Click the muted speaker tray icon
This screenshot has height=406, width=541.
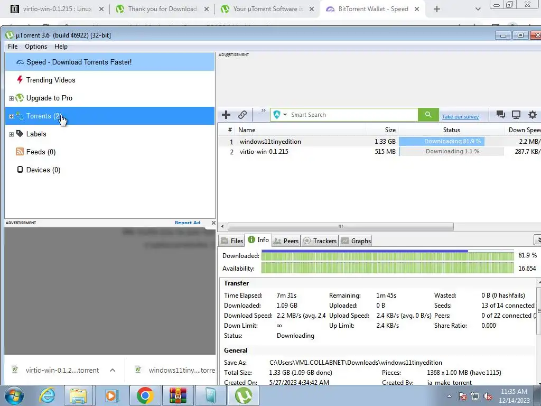488,396
